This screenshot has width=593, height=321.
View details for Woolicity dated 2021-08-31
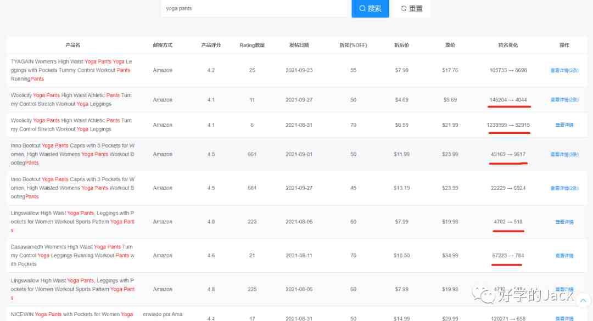pos(564,125)
